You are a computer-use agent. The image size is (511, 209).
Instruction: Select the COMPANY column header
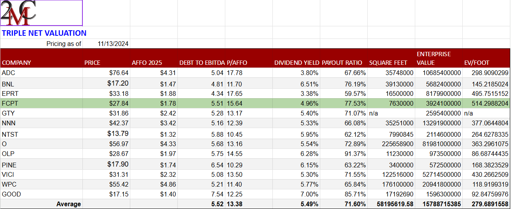[16, 62]
